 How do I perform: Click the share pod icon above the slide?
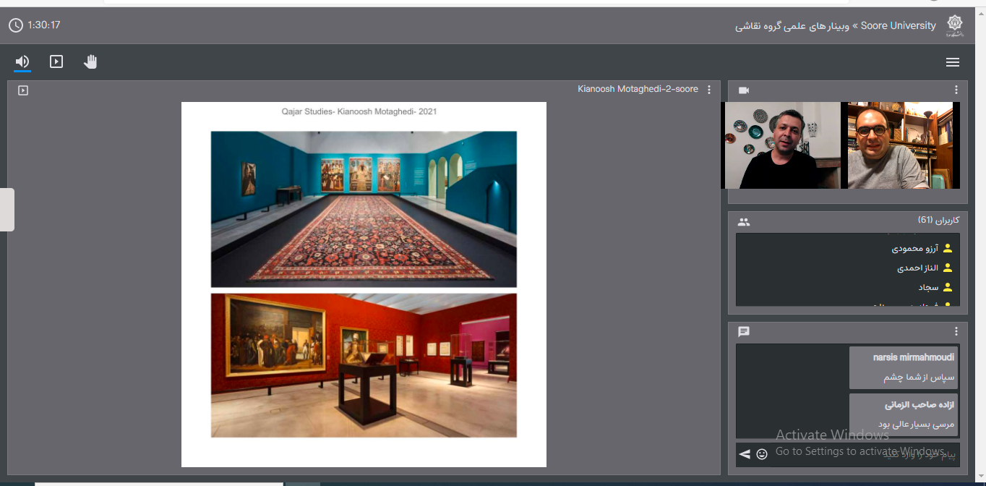click(23, 90)
